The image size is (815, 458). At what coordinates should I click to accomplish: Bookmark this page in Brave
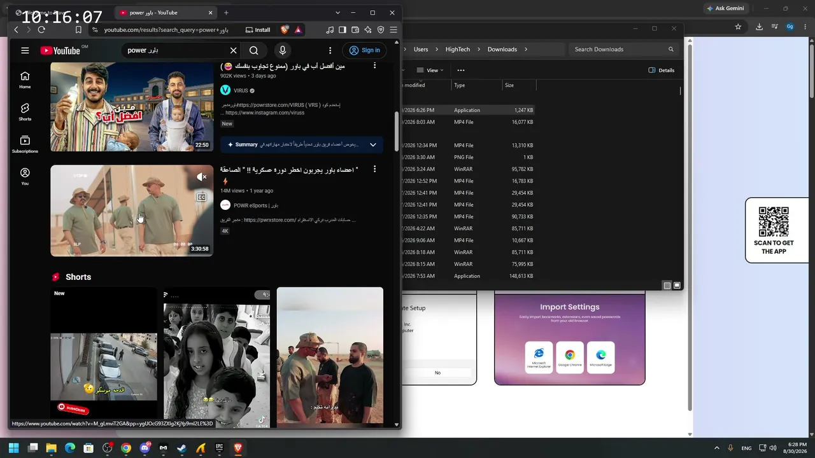78,30
